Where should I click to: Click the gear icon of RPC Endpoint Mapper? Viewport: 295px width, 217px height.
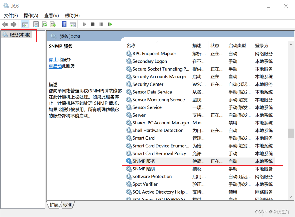tap(129, 54)
